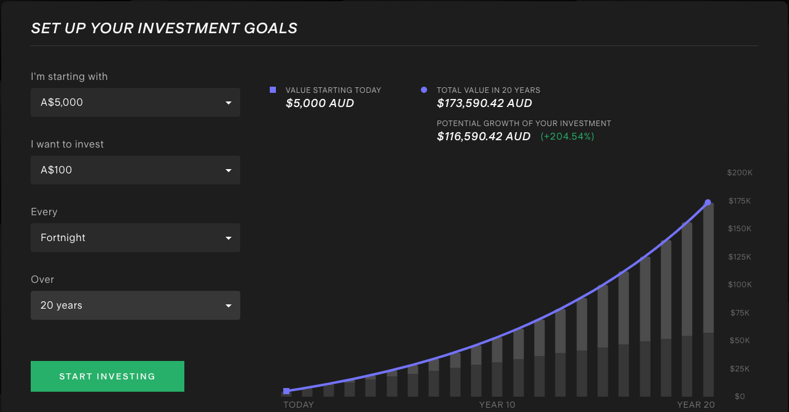789x412 pixels.
Task: Open the "I want to invest" dropdown
Action: coord(135,170)
